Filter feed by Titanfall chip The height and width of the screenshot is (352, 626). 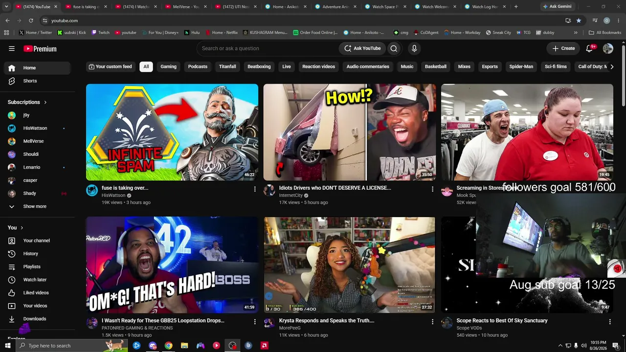tap(227, 66)
